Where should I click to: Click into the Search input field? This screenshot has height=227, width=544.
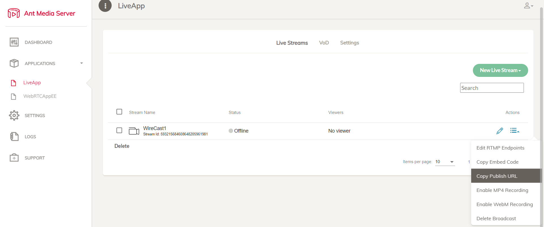click(x=492, y=88)
